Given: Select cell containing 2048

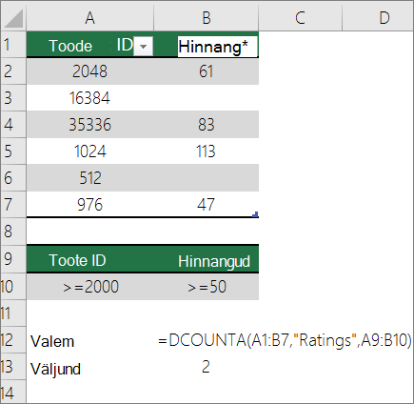Looking at the screenshot, I should coord(90,71).
